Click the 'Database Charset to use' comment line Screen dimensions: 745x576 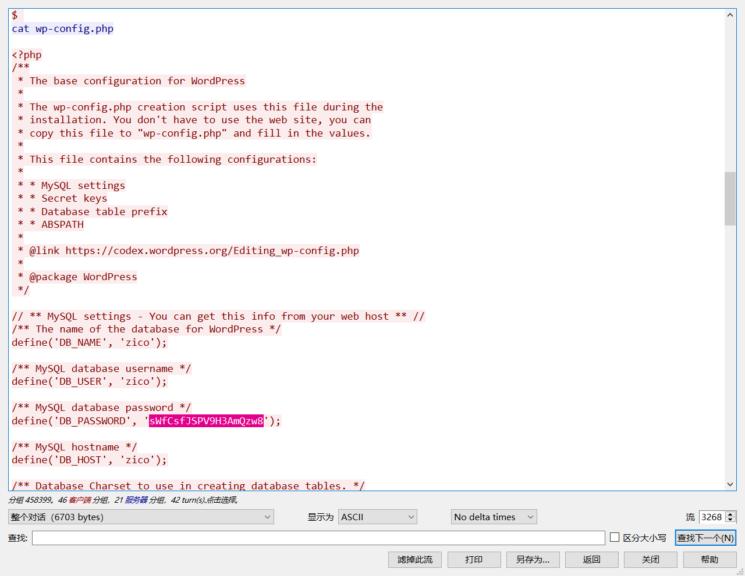(x=188, y=485)
